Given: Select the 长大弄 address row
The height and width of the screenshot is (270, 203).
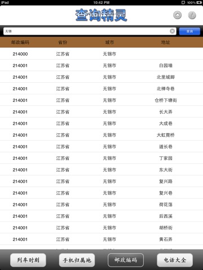Looking at the screenshot, I should pyautogui.click(x=101, y=112).
